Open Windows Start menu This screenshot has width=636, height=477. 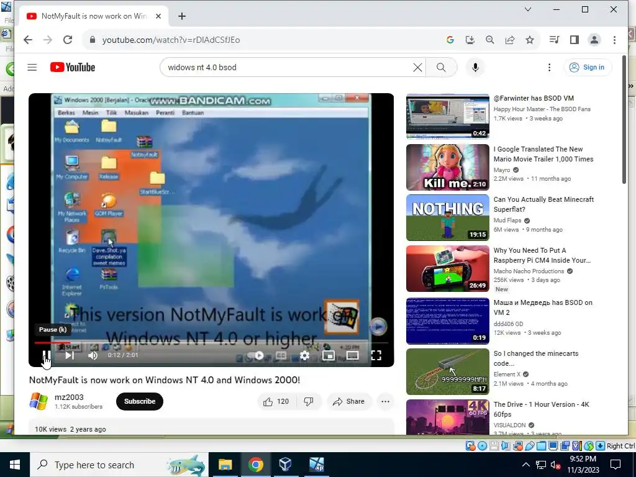tap(15, 465)
